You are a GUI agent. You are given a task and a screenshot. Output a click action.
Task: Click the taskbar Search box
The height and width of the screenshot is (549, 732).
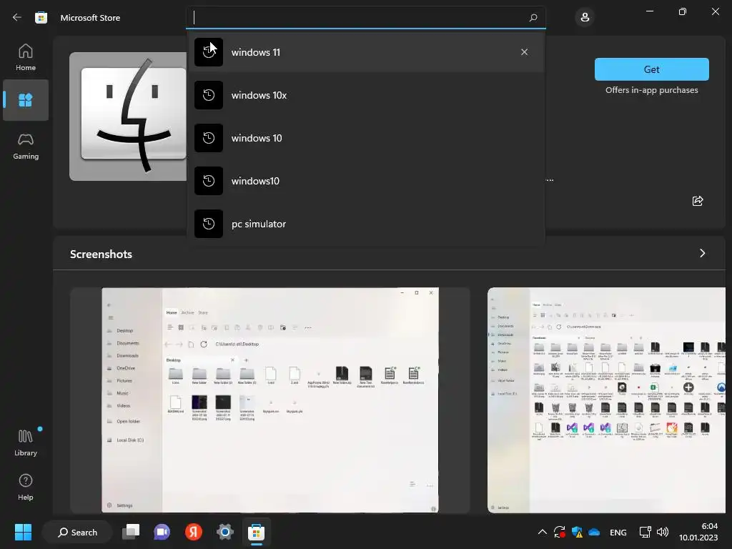coord(77,532)
